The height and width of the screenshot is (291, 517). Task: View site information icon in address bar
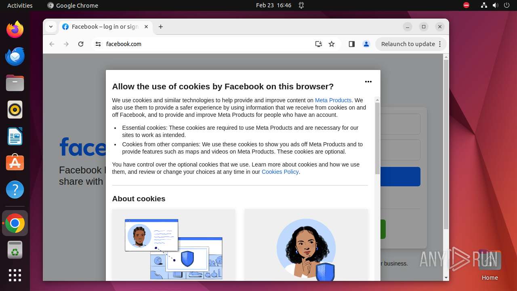point(98,44)
